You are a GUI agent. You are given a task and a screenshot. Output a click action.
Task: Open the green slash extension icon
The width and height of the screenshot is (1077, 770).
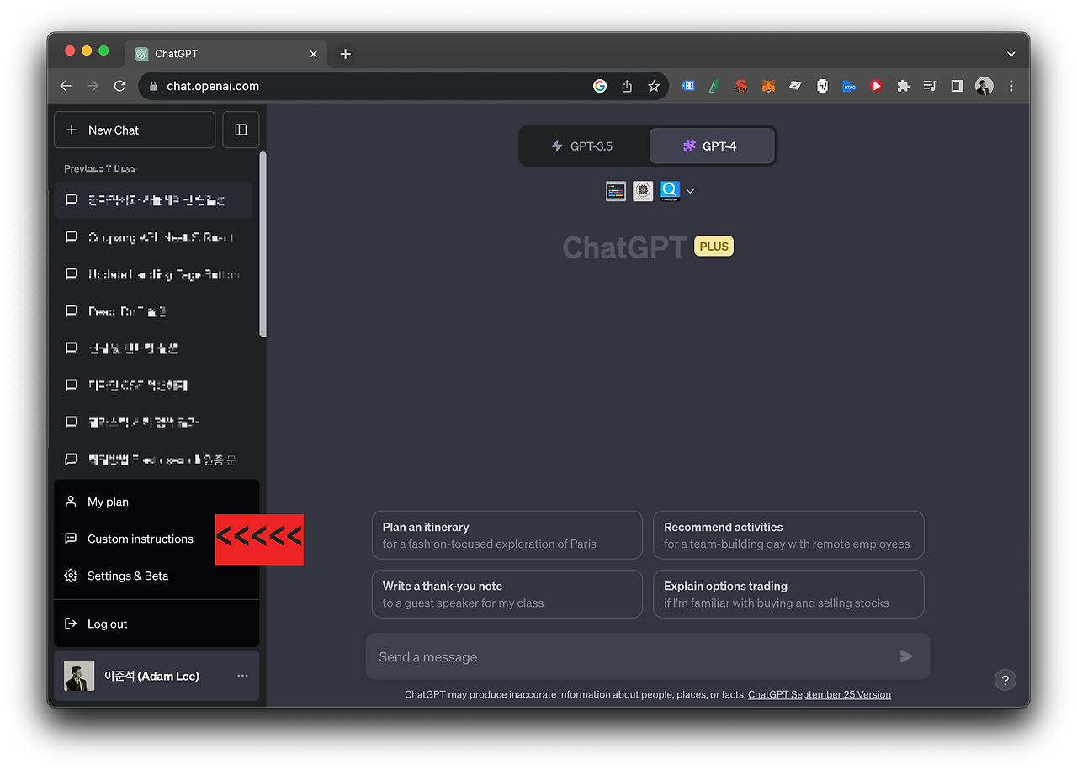coord(714,86)
